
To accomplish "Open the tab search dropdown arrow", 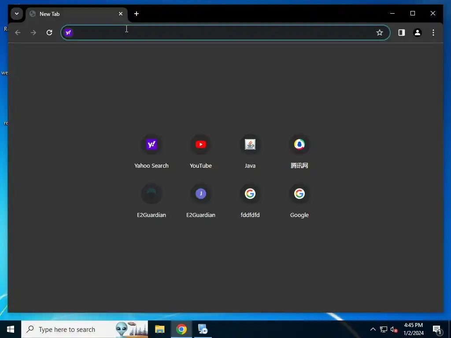I will 17,14.
